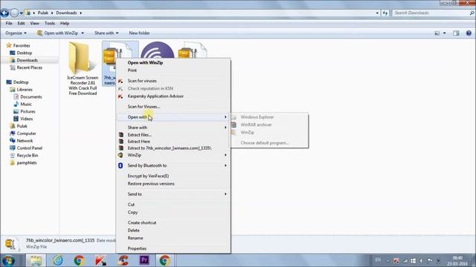The width and height of the screenshot is (476, 267).
Task: Open Recycle Bin in navigation pane
Action: click(x=28, y=155)
